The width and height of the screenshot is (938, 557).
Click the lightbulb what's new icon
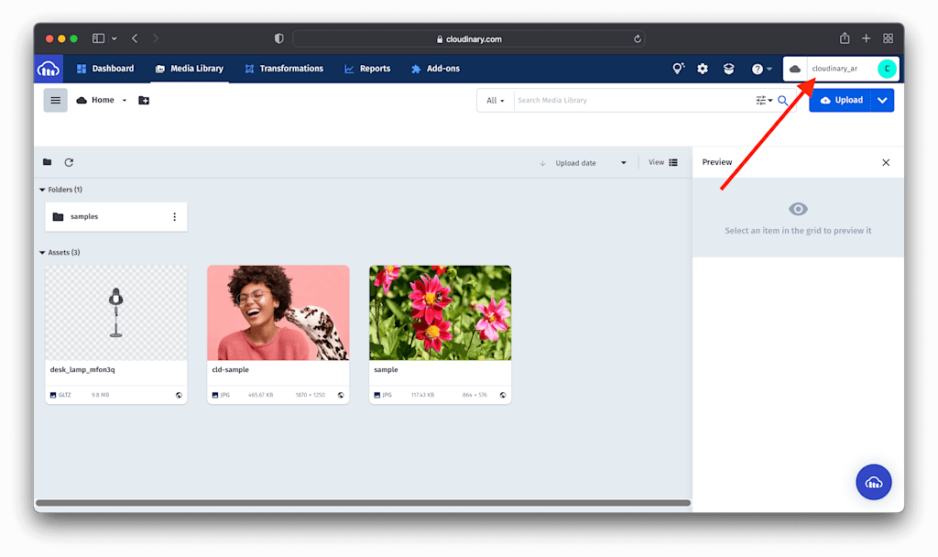[x=678, y=69]
